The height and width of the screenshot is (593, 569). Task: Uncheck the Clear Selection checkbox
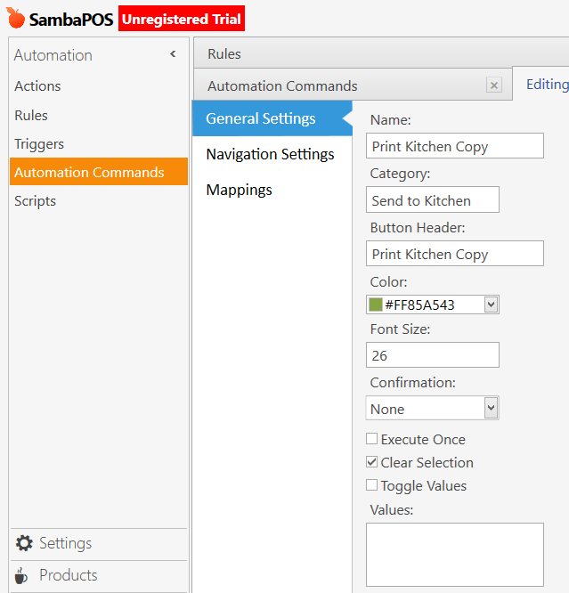point(371,462)
